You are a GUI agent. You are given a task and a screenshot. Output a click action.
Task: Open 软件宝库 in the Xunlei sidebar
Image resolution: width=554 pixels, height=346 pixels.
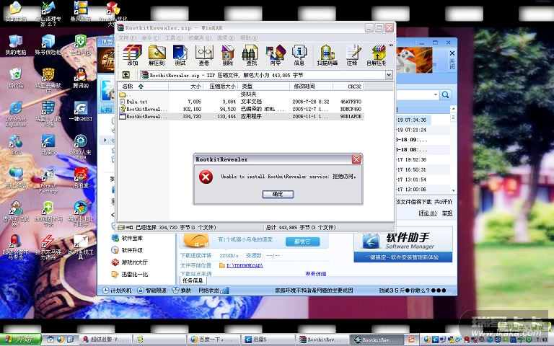[127, 239]
